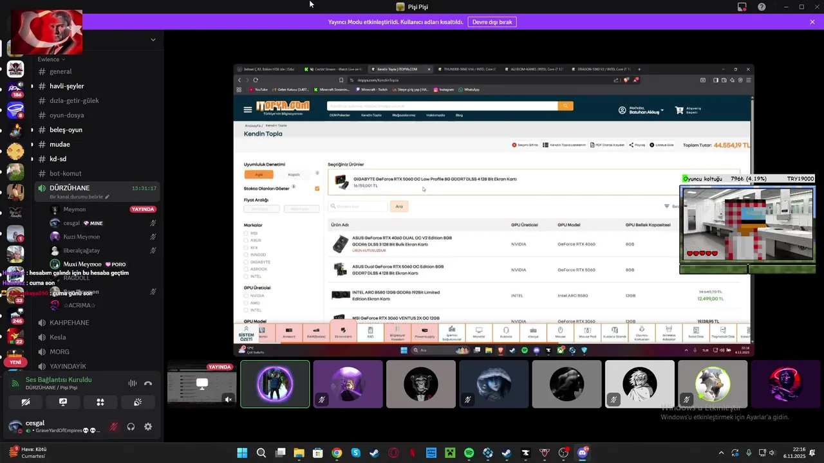Open the Discord inbox icon
This screenshot has width=824, height=463.
click(742, 7)
